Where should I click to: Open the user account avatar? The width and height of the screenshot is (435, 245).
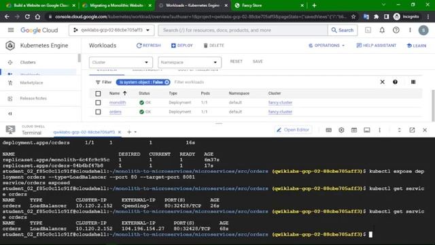click(423, 30)
